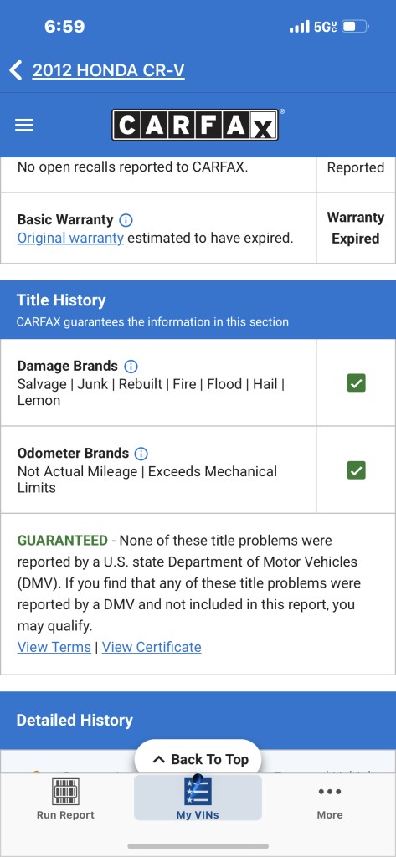Switch to the Run Report tab
Image resolution: width=396 pixels, height=857 pixels.
click(65, 798)
